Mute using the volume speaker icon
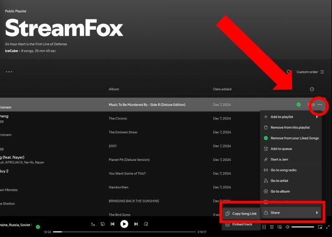 click(x=287, y=227)
